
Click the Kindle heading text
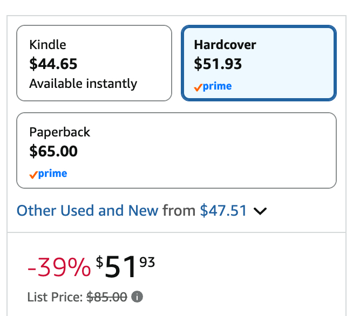tap(47, 44)
